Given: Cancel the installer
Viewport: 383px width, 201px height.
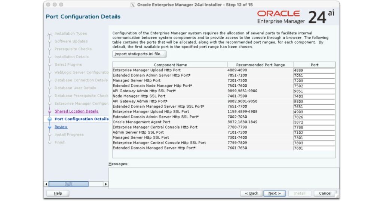Looking at the screenshot, I should [325, 193].
